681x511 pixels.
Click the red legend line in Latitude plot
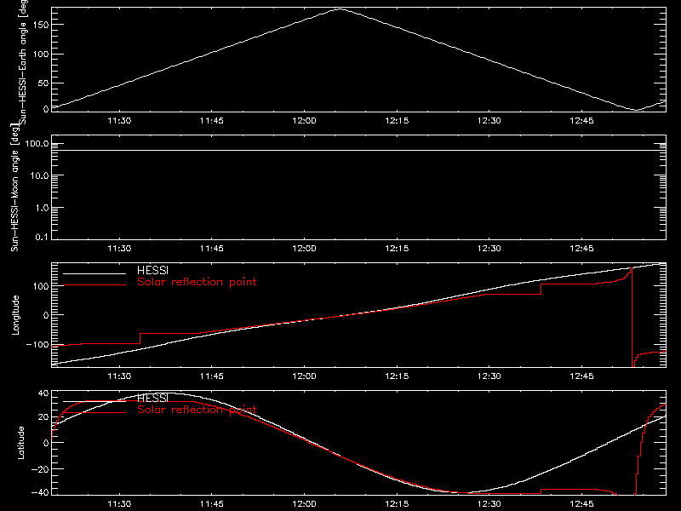tap(94, 412)
